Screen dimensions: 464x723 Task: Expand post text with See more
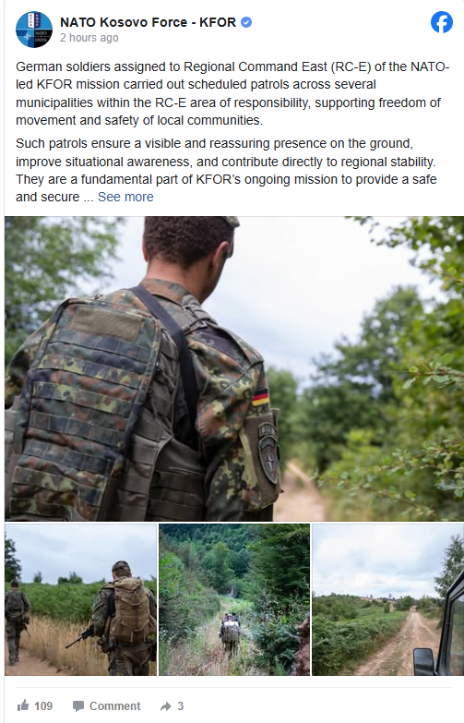pyautogui.click(x=125, y=197)
